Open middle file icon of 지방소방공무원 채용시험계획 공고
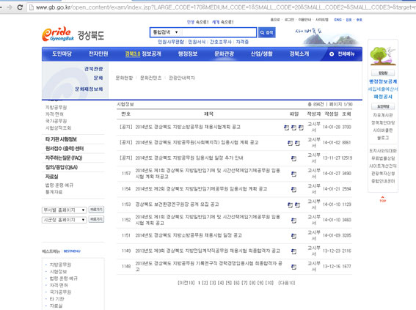The height and width of the screenshot is (310, 416). [293, 128]
